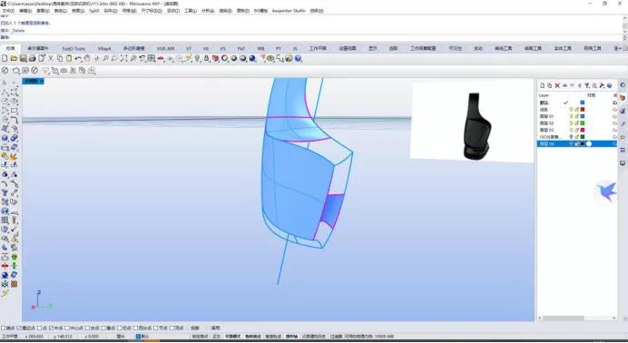Click the Copy to clipboard icon

(60, 58)
